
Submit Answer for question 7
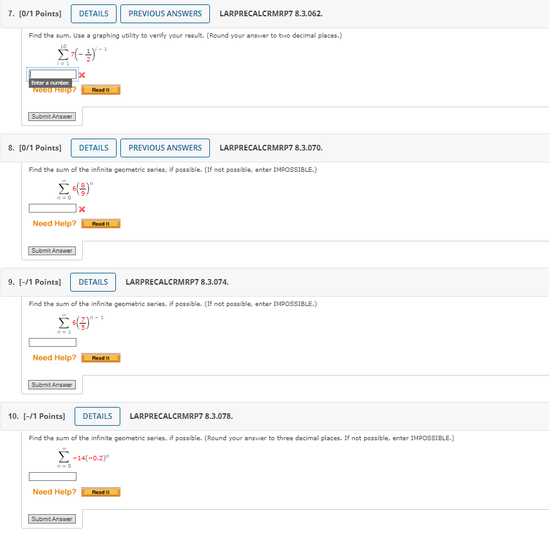pyautogui.click(x=52, y=116)
